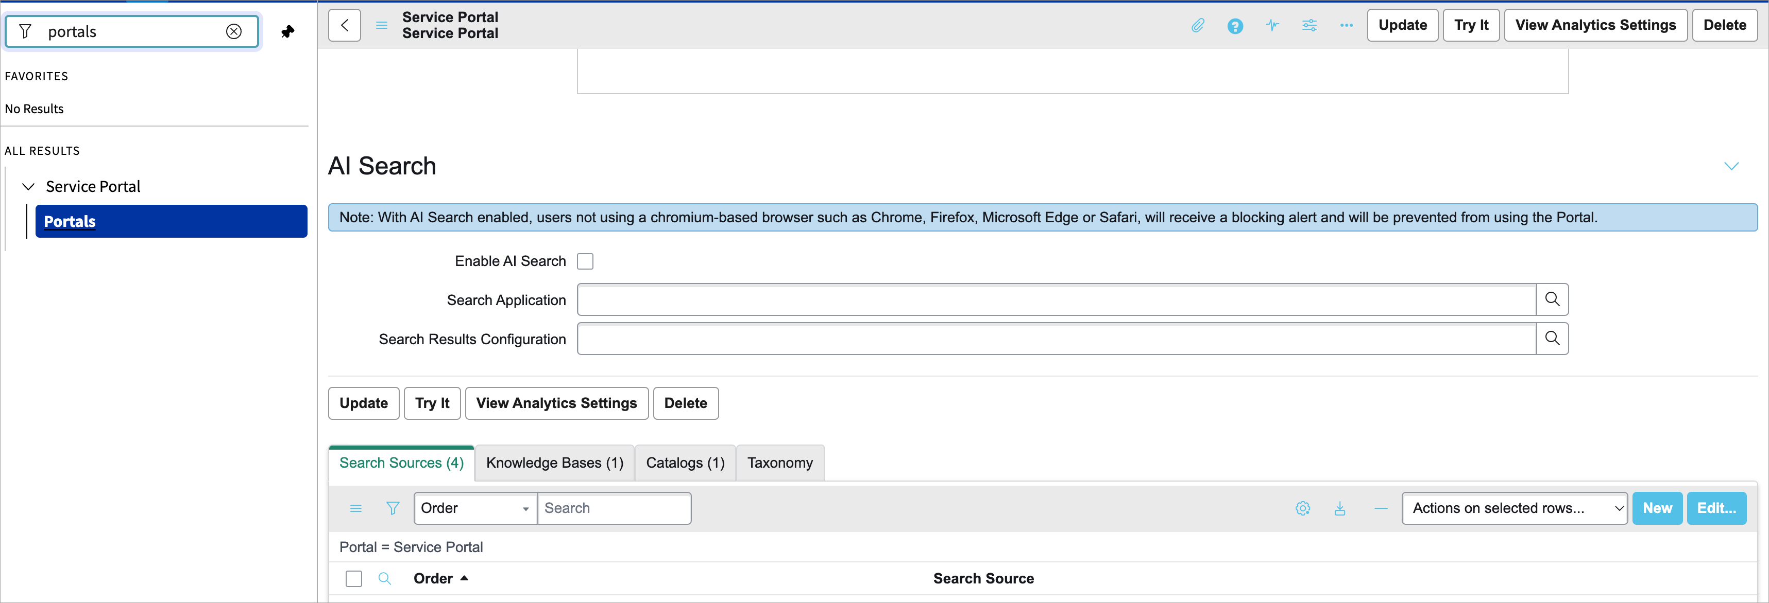
Task: Click the Search Source column header
Action: [983, 578]
